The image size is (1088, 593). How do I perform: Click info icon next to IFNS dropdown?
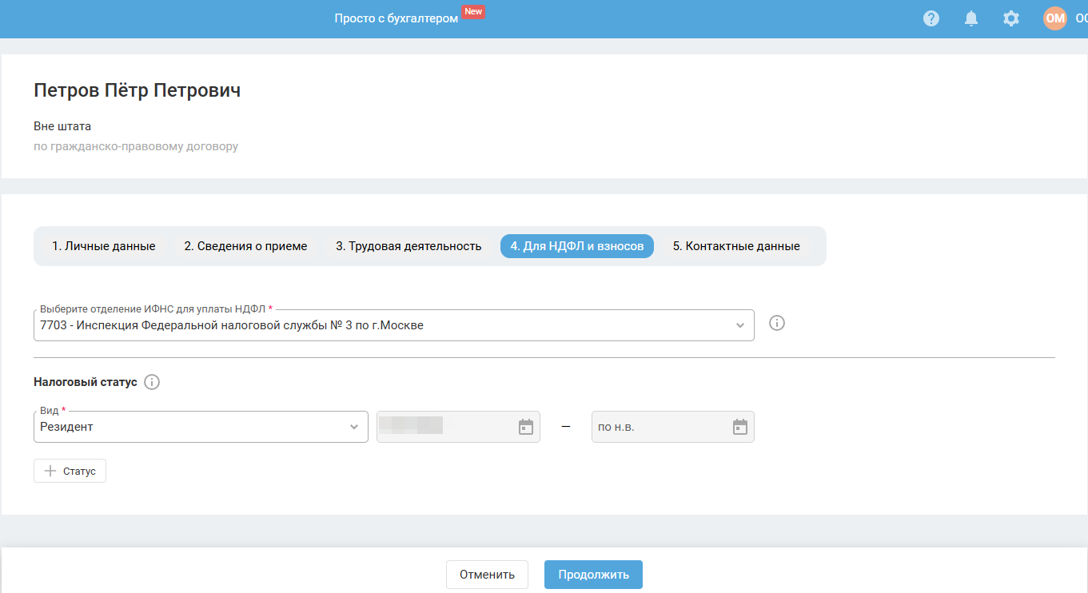pos(777,323)
